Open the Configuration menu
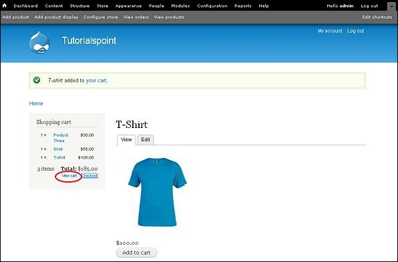The height and width of the screenshot is (262, 398). point(212,5)
